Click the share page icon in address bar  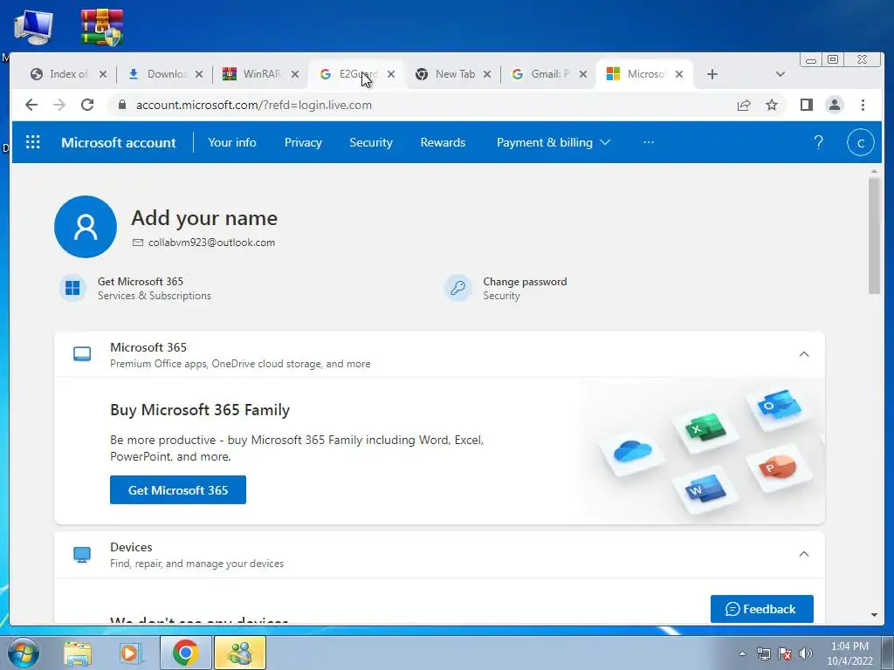744,105
